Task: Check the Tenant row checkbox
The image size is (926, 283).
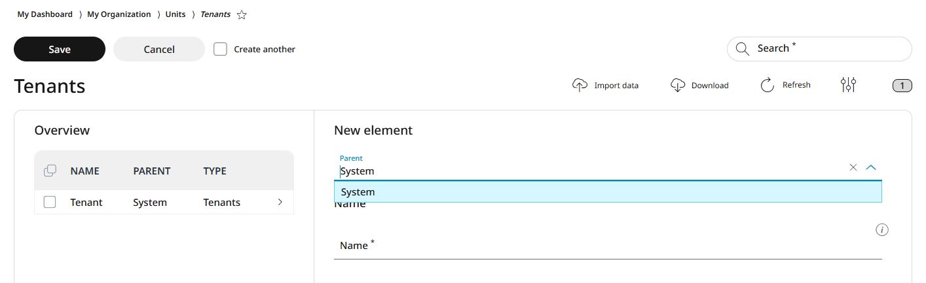Action: point(50,202)
